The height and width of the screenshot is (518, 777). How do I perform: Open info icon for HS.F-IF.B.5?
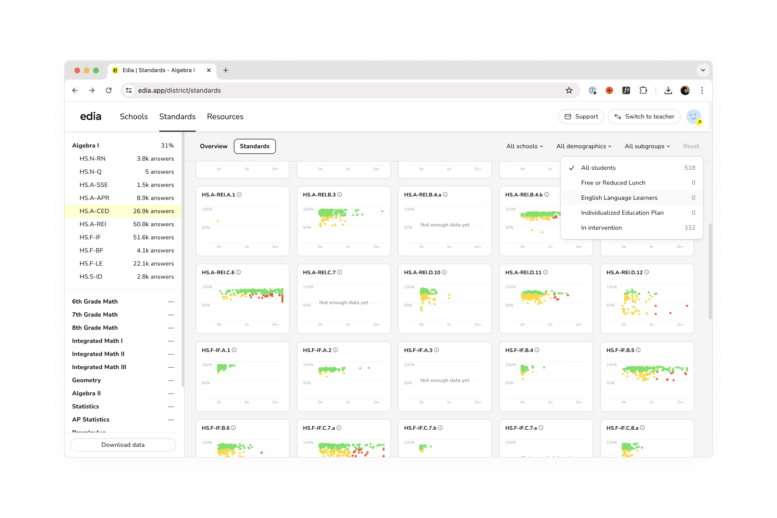pyautogui.click(x=638, y=350)
